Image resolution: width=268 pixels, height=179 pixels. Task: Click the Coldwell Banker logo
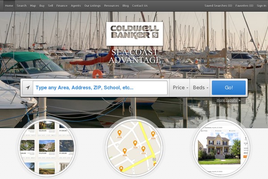pyautogui.click(x=135, y=34)
